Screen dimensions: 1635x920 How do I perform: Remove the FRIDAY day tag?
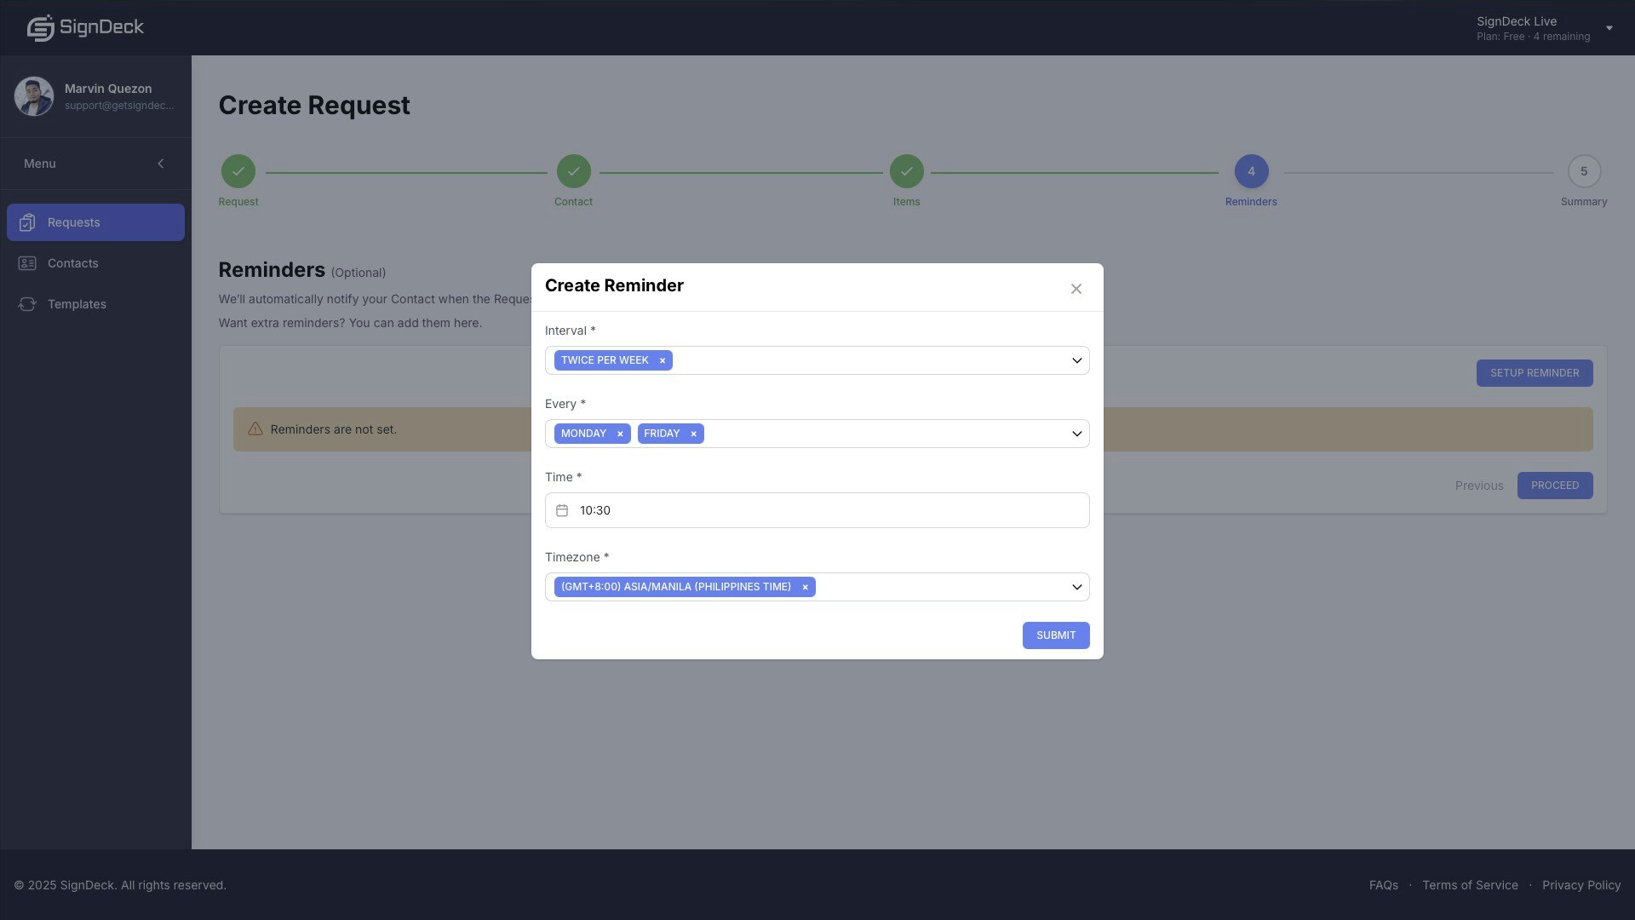[x=693, y=434]
